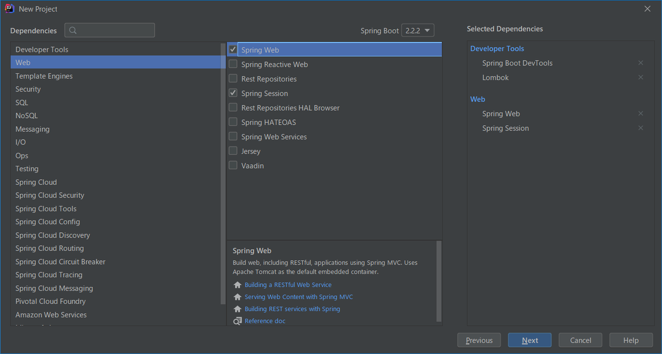Open the Spring Boot version dropdown
This screenshot has height=354, width=662.
[418, 30]
